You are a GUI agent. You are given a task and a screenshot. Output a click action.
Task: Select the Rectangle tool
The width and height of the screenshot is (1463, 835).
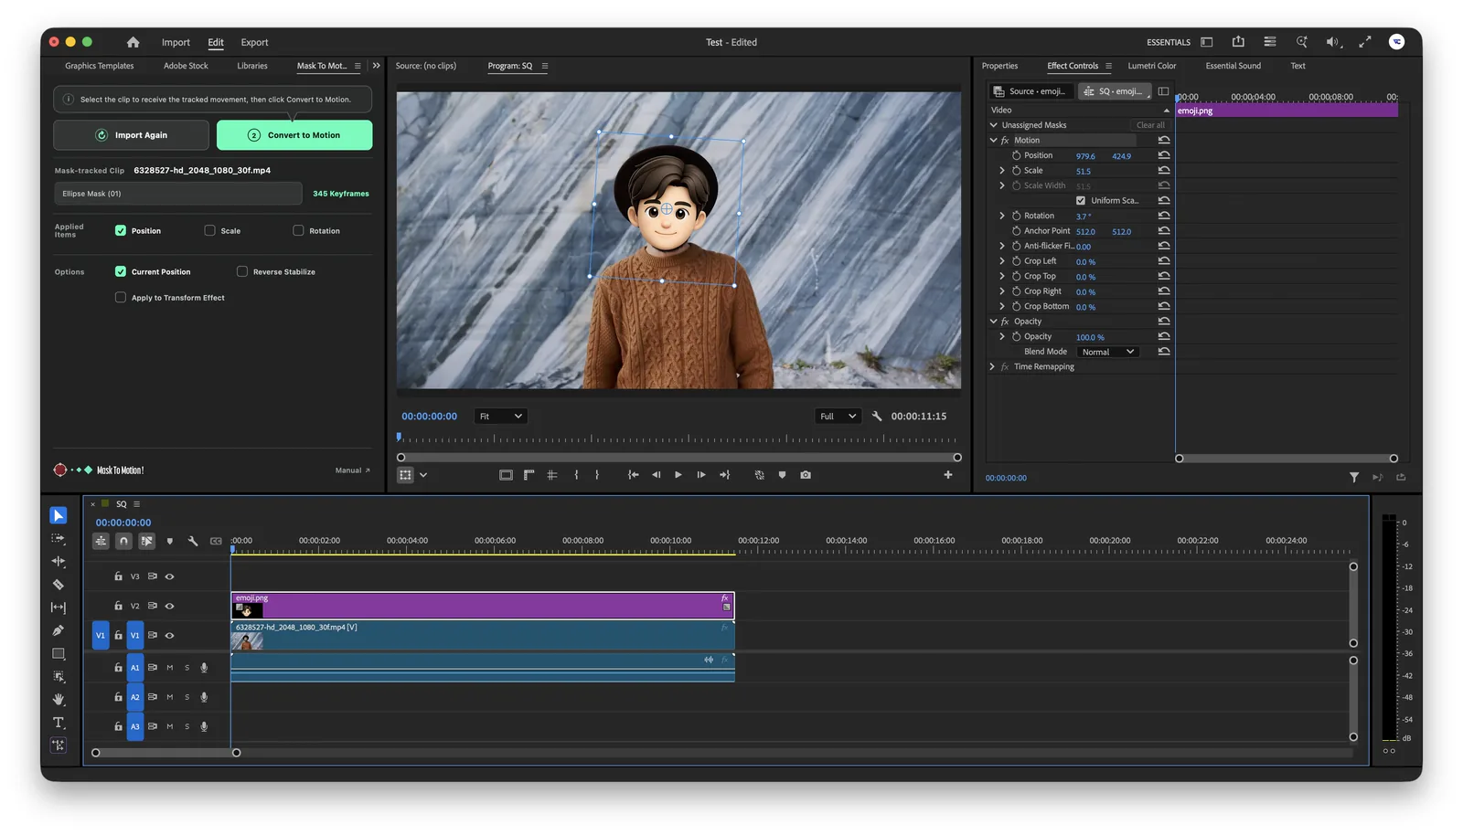59,654
